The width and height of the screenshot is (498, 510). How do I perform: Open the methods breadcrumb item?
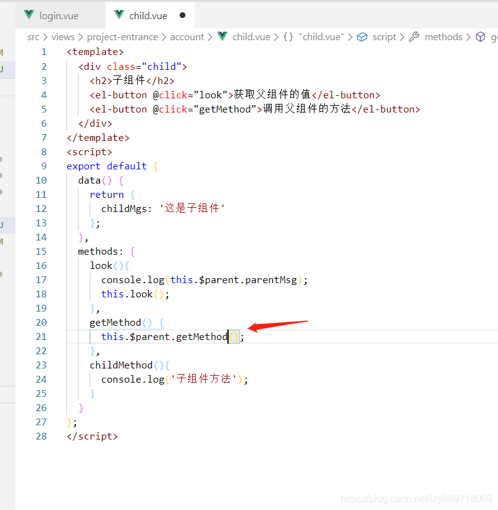[444, 37]
